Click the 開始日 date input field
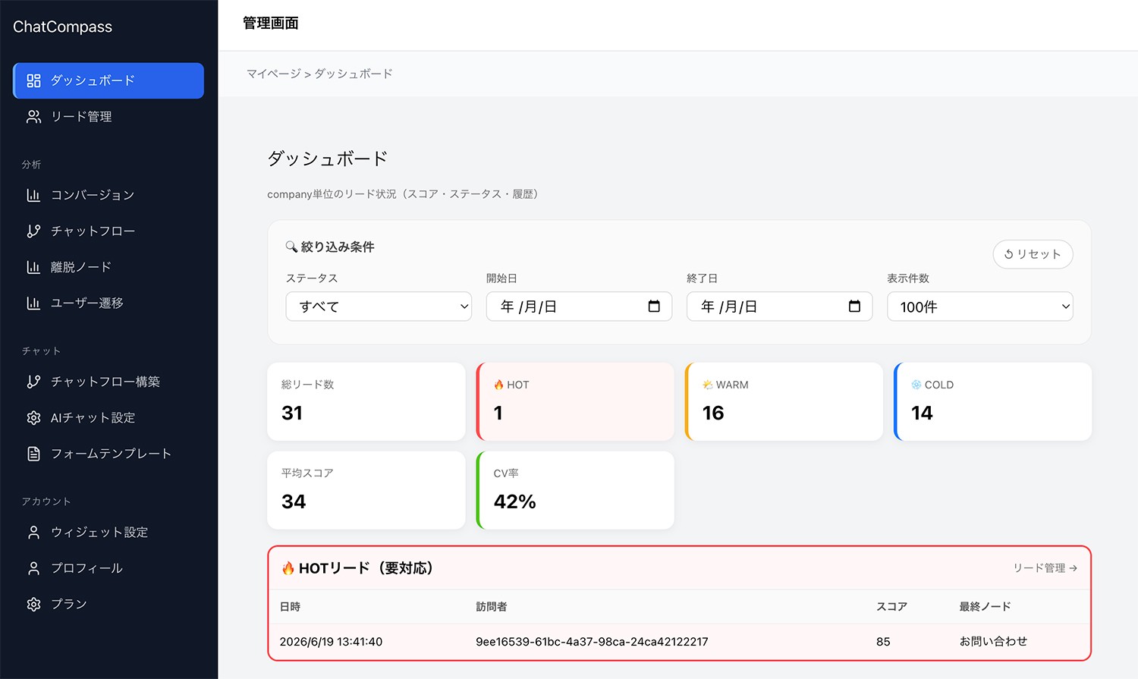The image size is (1138, 679). (x=579, y=306)
